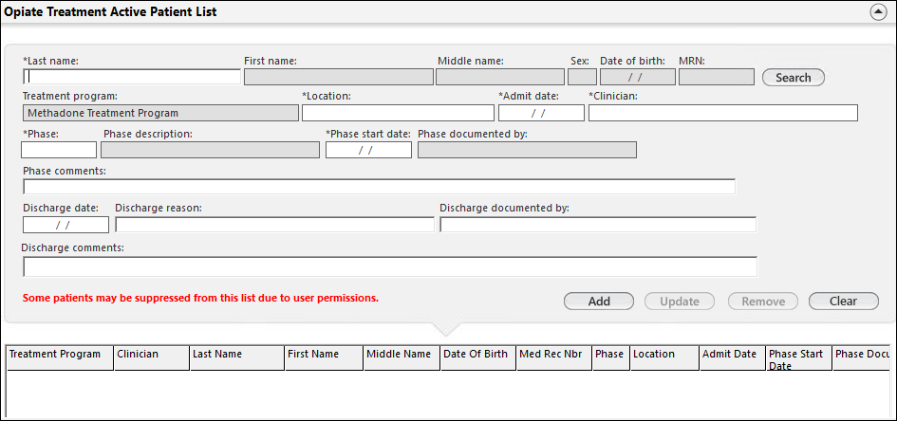
Task: Select the Discharge date field
Action: [x=65, y=225]
